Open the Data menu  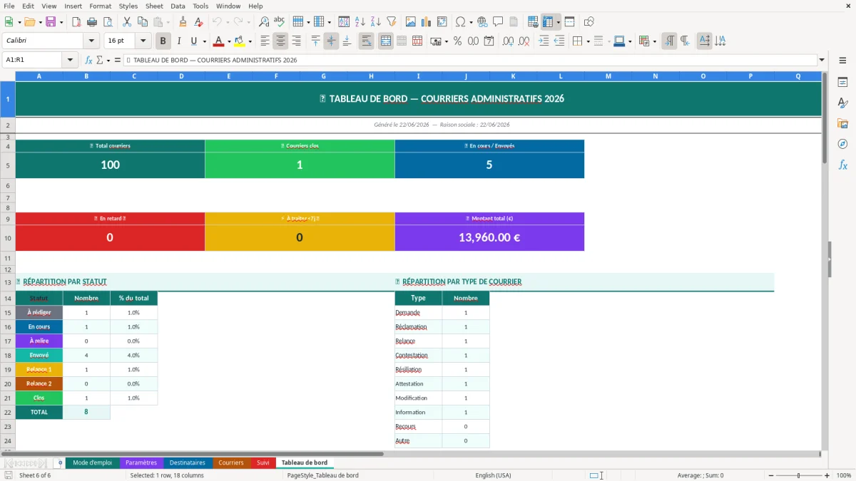point(178,6)
